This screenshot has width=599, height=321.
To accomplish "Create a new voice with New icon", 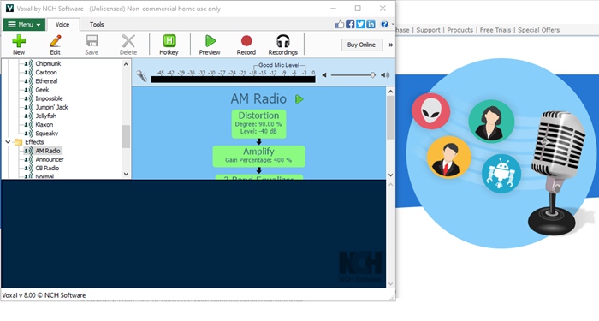I will pyautogui.click(x=19, y=45).
